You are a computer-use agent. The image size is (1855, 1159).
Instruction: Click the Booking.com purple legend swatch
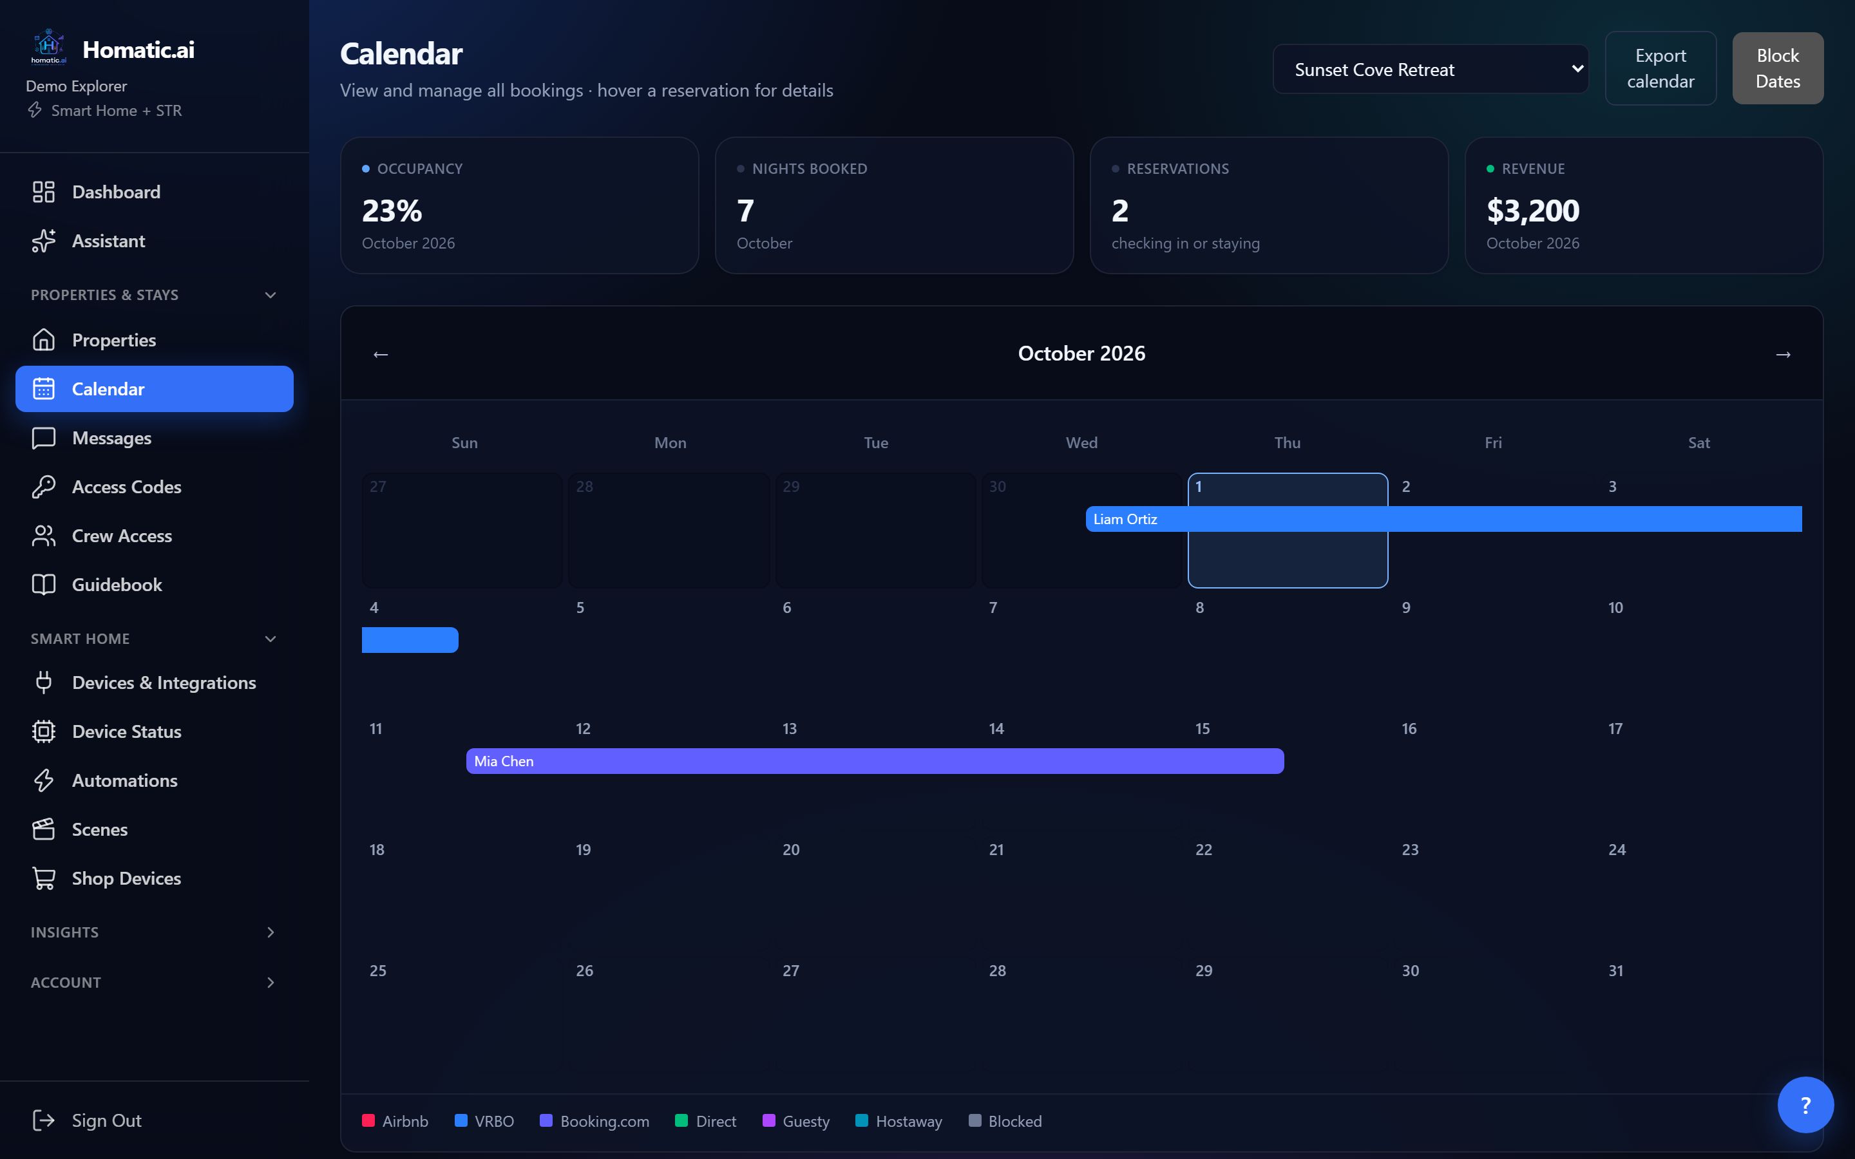(x=546, y=1120)
